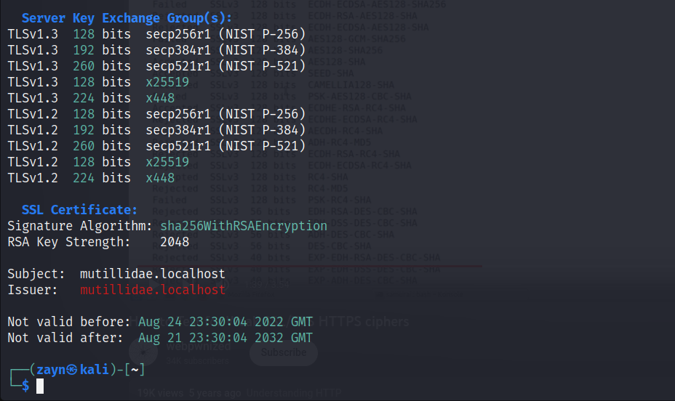The image size is (675, 401).
Task: Click 'x448' in the TLSv1.2 row
Action: pos(160,178)
